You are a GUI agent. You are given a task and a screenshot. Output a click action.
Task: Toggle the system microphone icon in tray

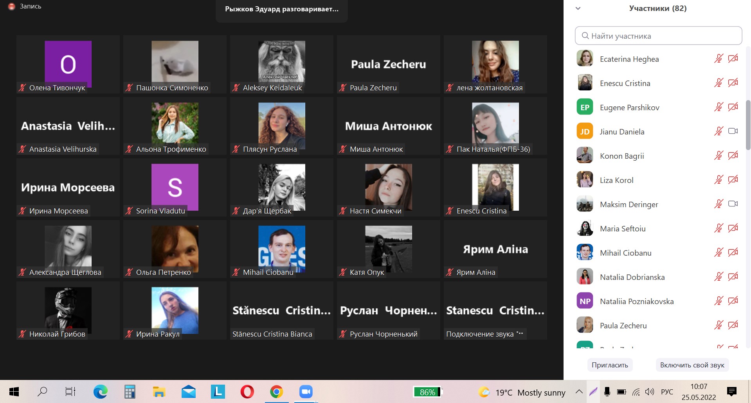[x=607, y=392]
